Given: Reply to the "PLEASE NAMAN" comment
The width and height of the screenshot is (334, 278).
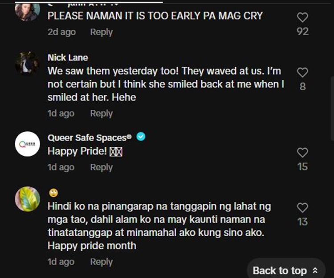Looking at the screenshot, I should click(x=101, y=32).
